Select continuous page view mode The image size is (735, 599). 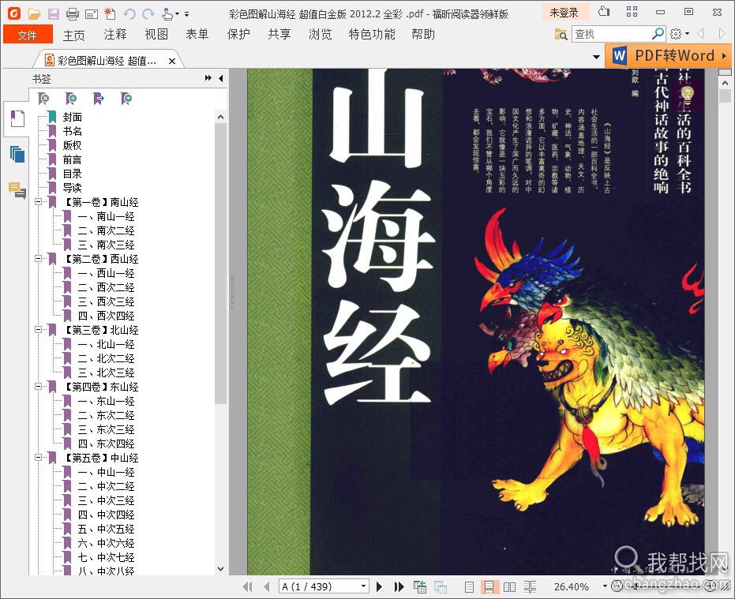(489, 587)
